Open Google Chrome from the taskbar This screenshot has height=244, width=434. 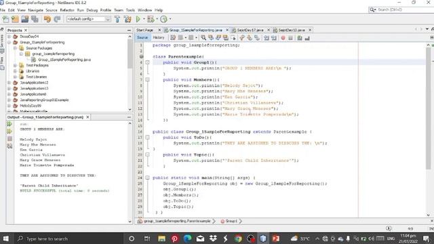pos(238,239)
